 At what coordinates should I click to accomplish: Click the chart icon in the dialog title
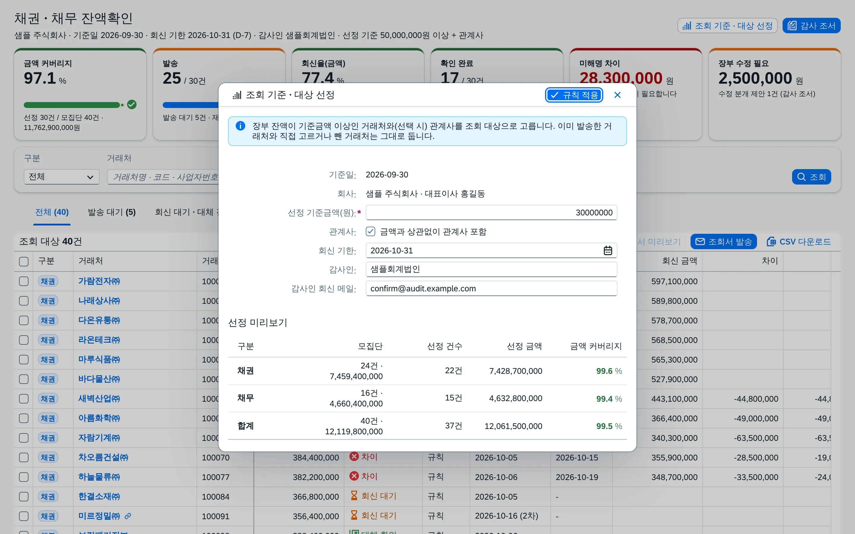pos(237,95)
